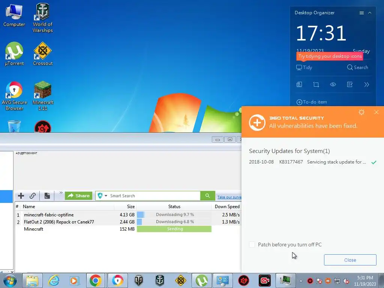Switch to µTorrent taskbar button
This screenshot has height=288, width=384.
[x=201, y=280]
